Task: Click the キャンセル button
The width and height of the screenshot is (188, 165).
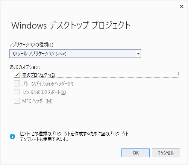Action: [166, 153]
